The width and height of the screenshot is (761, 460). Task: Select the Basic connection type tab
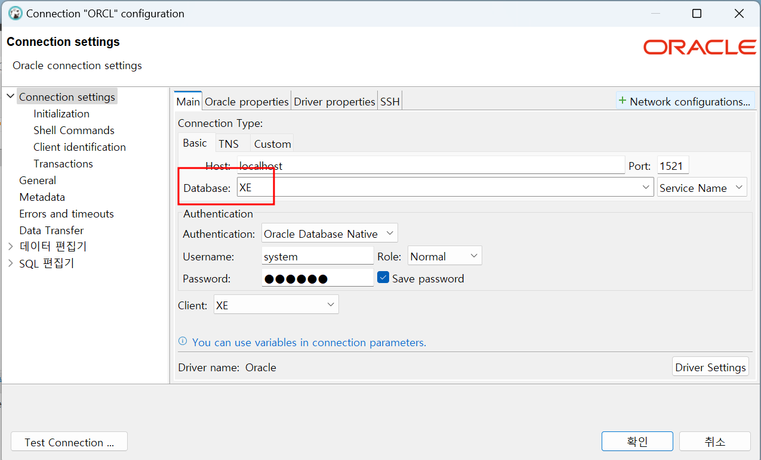(195, 143)
